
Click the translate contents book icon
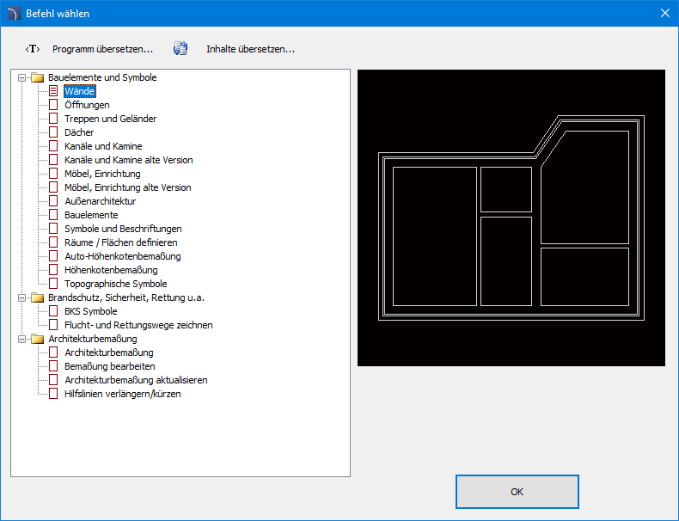click(x=180, y=49)
